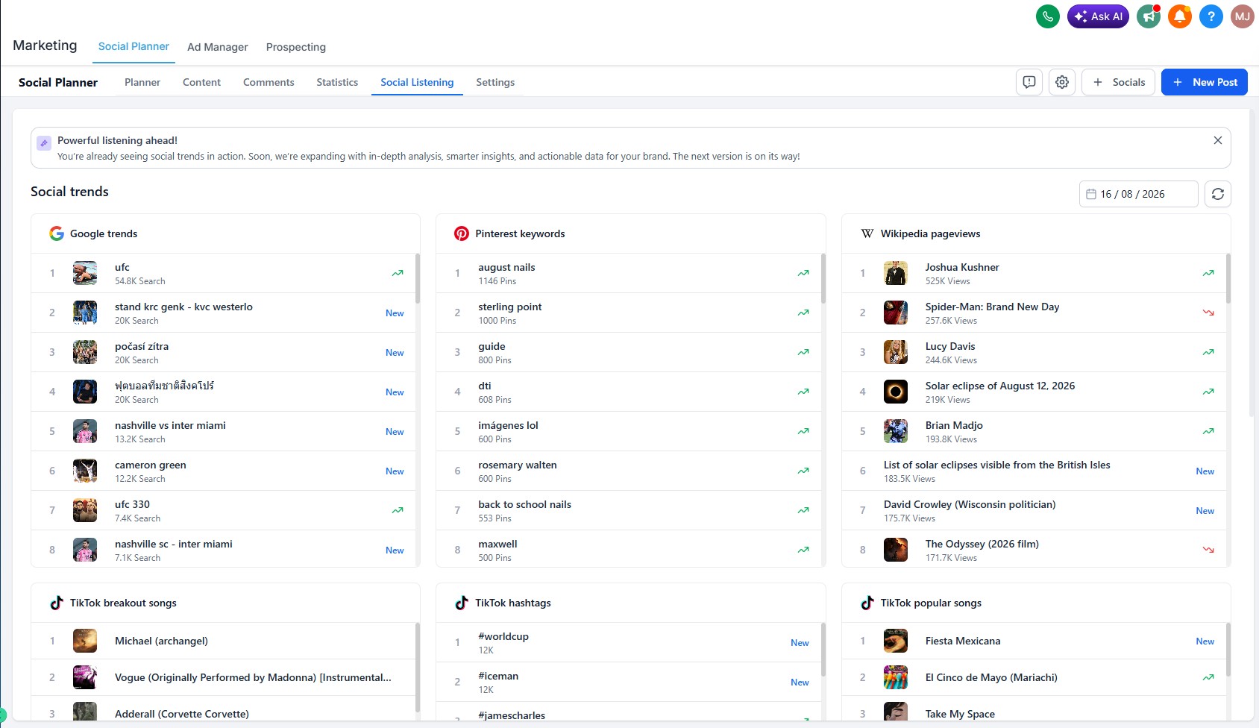Click the ufc trend thumbnail
This screenshot has height=728, width=1259.
coord(85,273)
